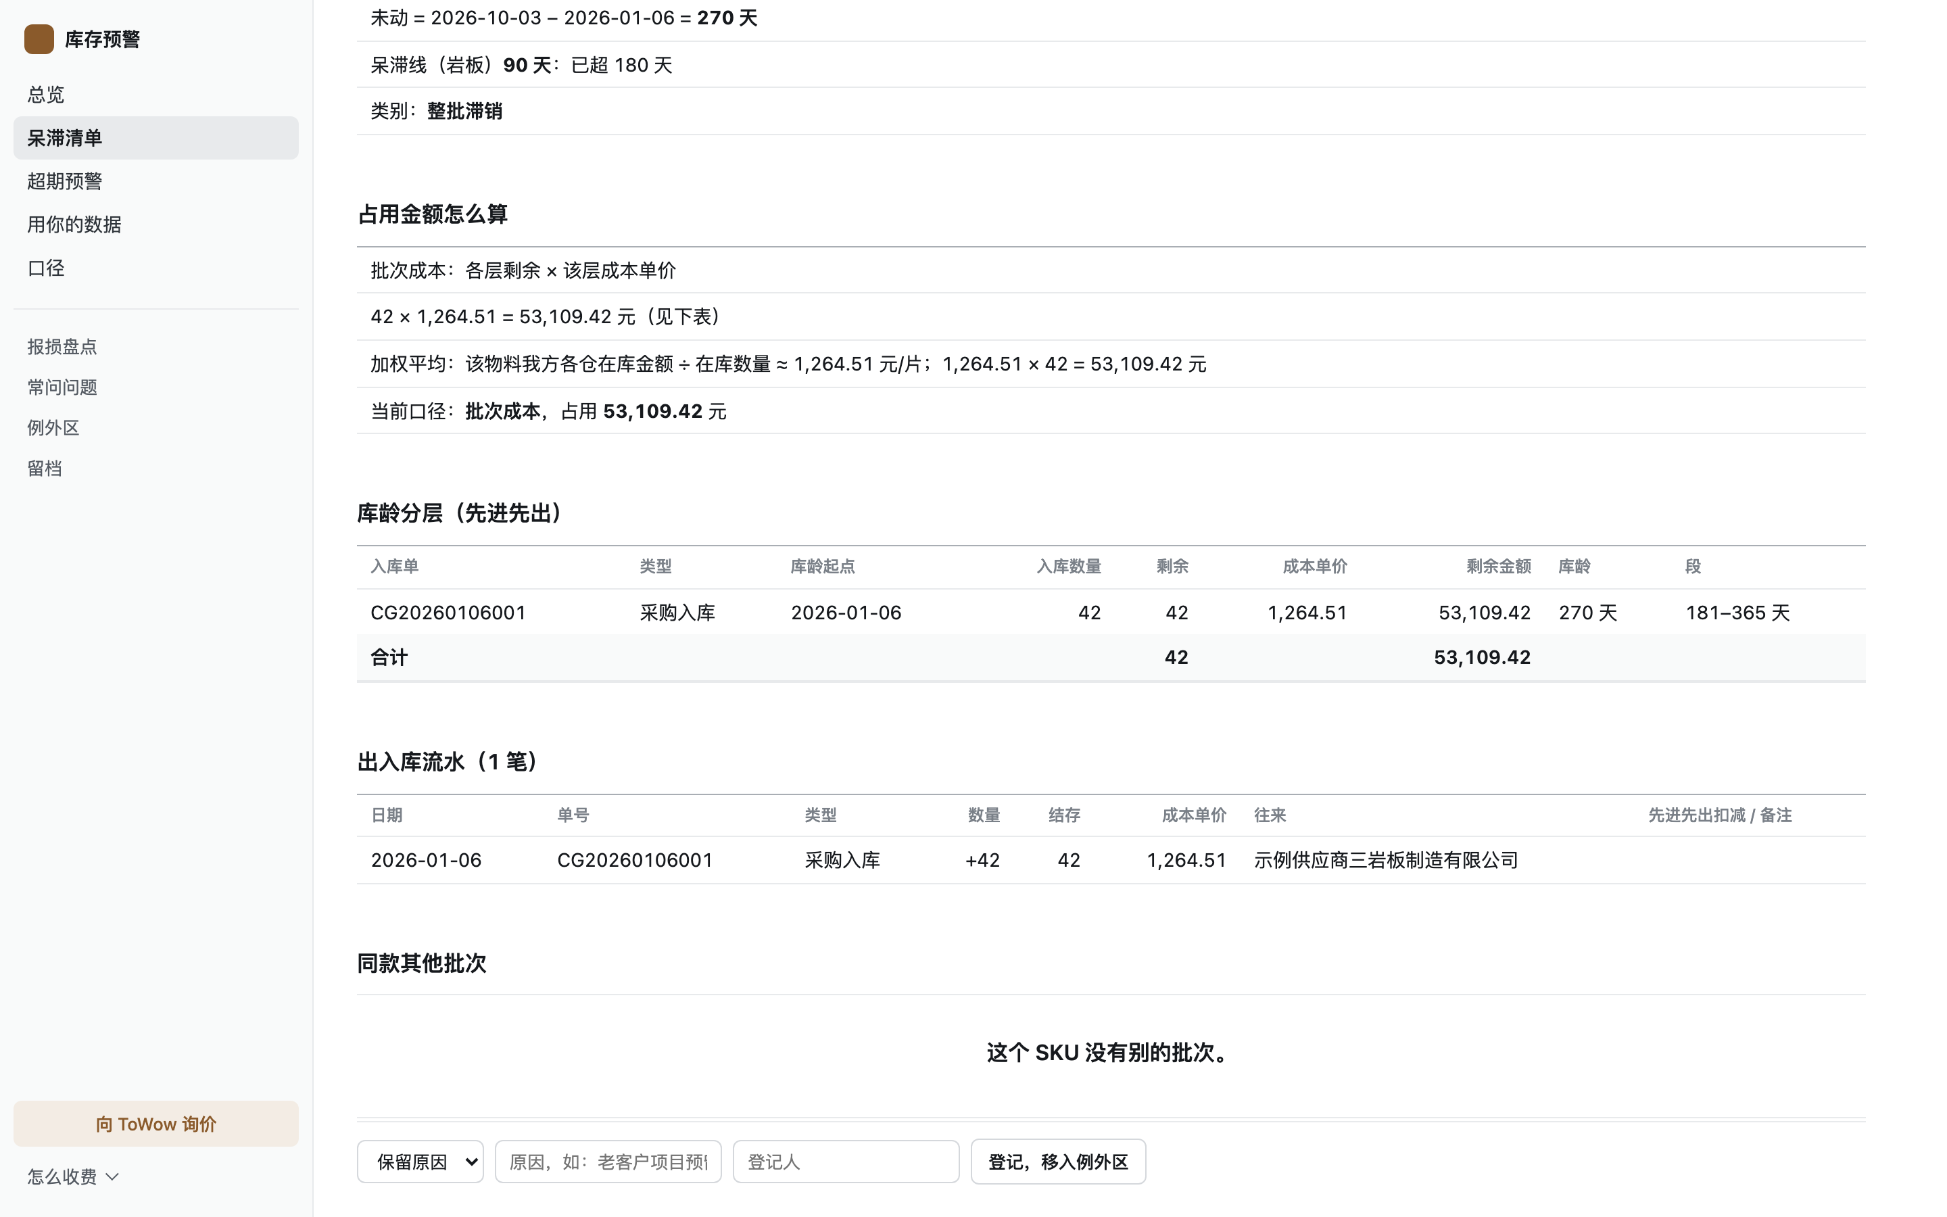Open 常问问题 page
This screenshot has width=1947, height=1217.
(x=156, y=387)
